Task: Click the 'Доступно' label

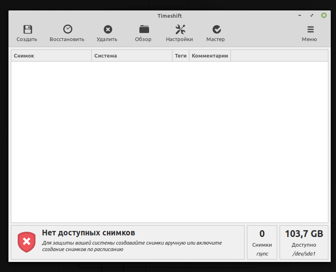Action: tap(304, 245)
